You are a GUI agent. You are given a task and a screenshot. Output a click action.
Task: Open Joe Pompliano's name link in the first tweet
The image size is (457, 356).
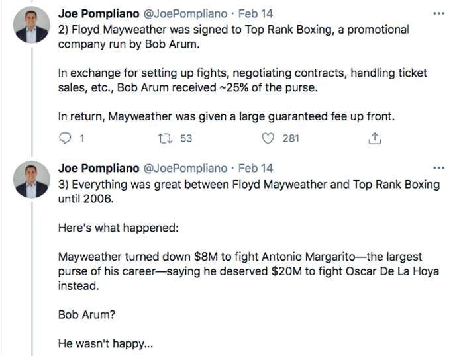99,13
